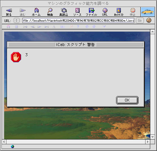
Task: Click the horizontal scrollbar left arrow
Action: coord(4,142)
